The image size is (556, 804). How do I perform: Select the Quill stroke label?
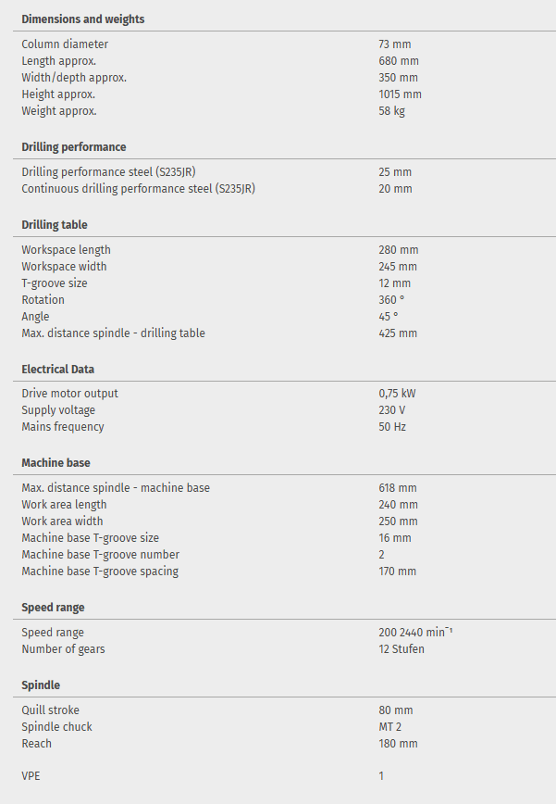tap(51, 710)
